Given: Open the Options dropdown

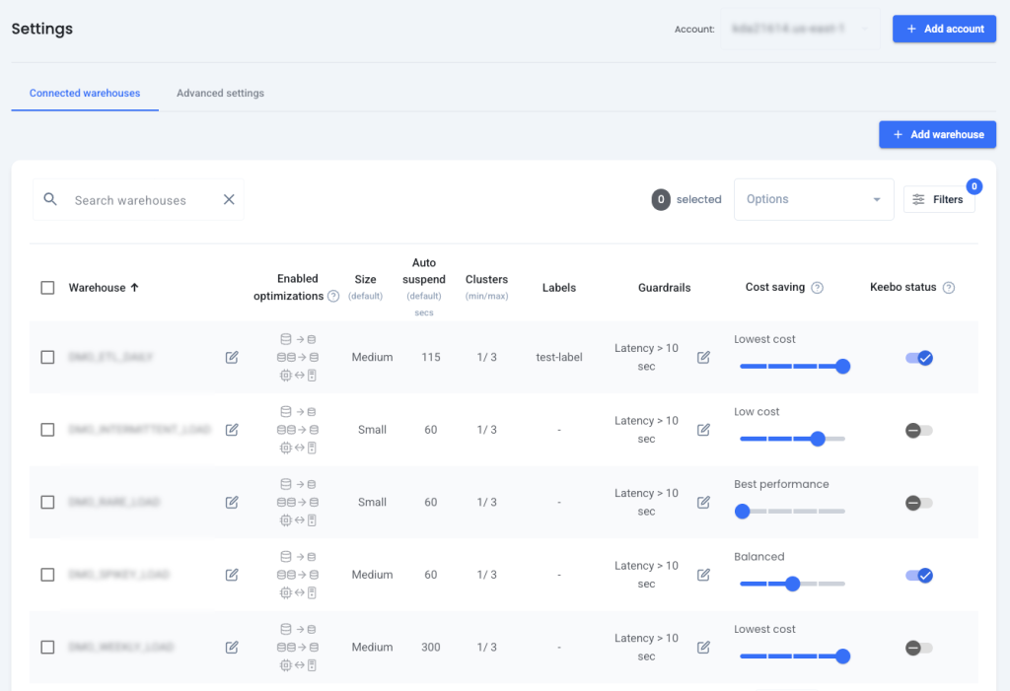Looking at the screenshot, I should 814,198.
